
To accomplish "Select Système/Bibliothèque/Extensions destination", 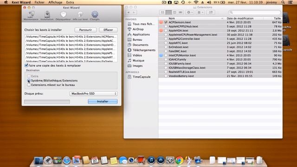I will [29, 80].
